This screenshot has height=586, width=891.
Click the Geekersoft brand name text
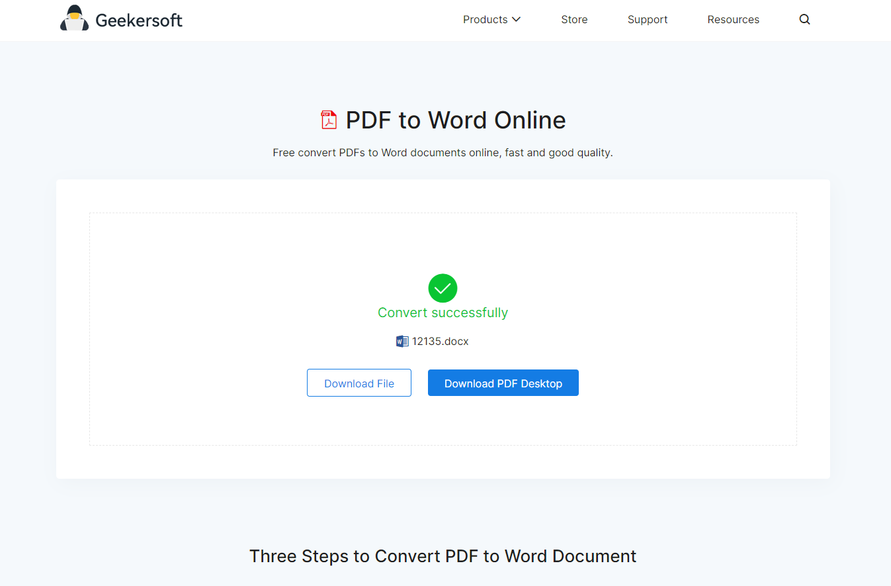tap(140, 19)
